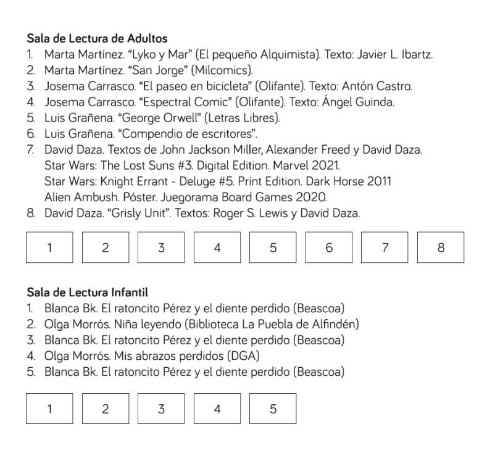Select box 4 in the children's reading room row
The width and height of the screenshot is (495, 453).
tap(217, 409)
